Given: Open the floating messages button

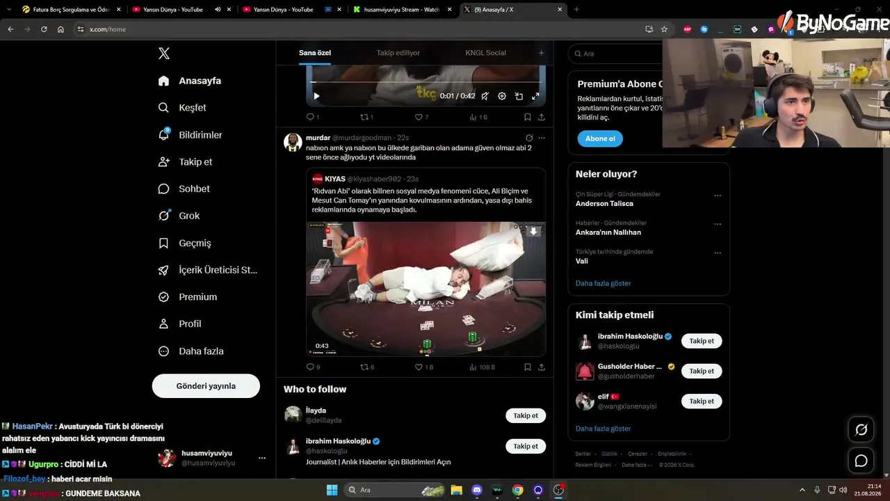Looking at the screenshot, I should click(x=861, y=461).
